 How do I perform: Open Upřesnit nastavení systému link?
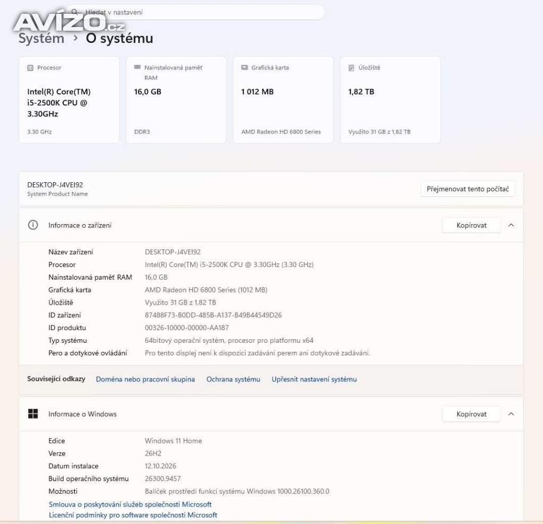pyautogui.click(x=314, y=379)
